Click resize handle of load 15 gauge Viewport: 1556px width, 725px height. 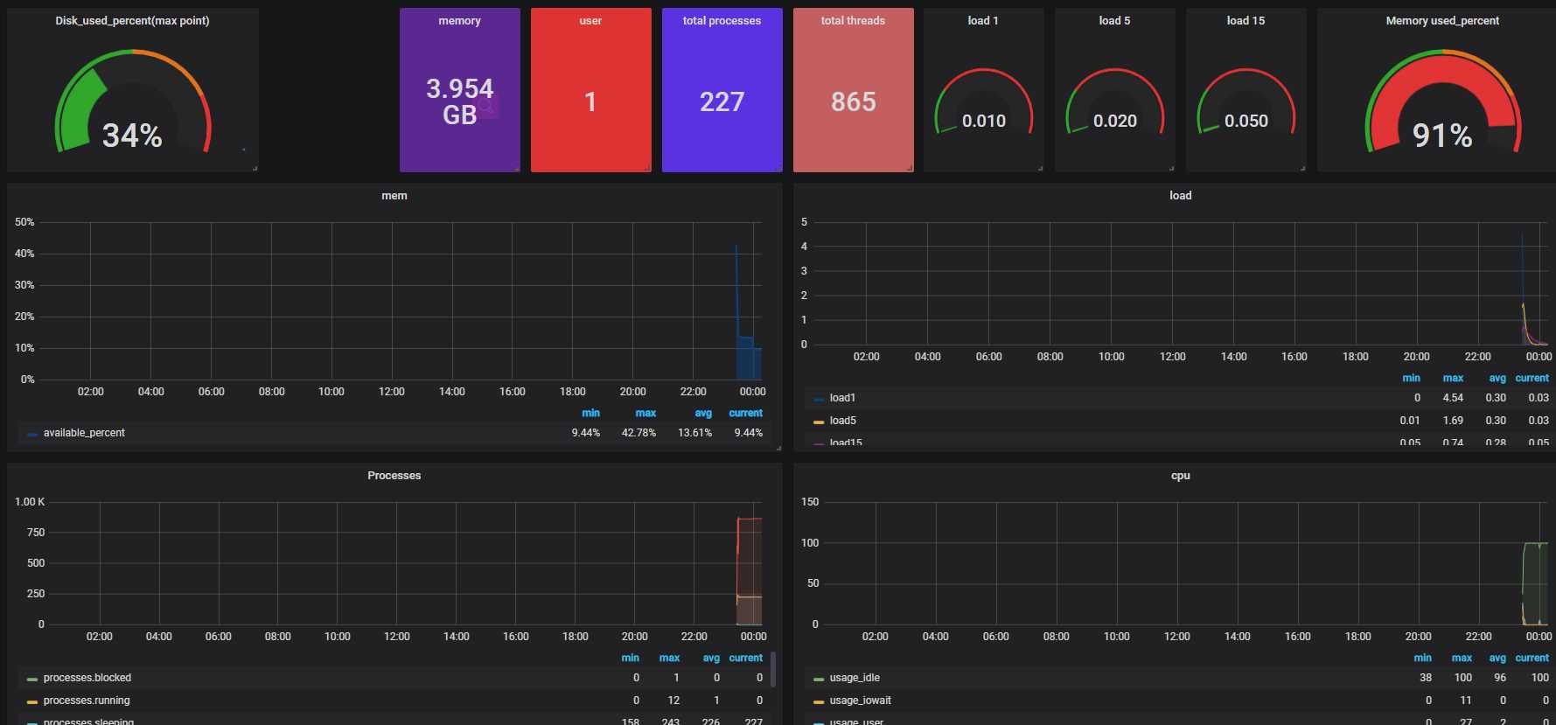(x=1302, y=168)
